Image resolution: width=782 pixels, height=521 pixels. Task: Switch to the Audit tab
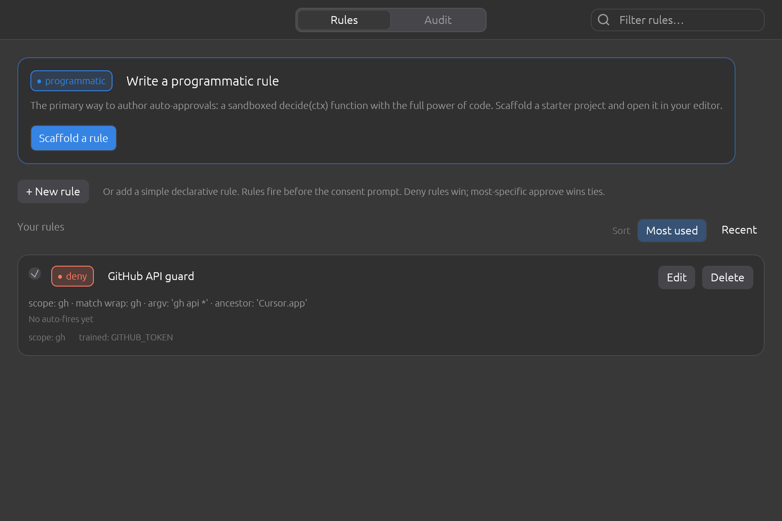(x=438, y=20)
